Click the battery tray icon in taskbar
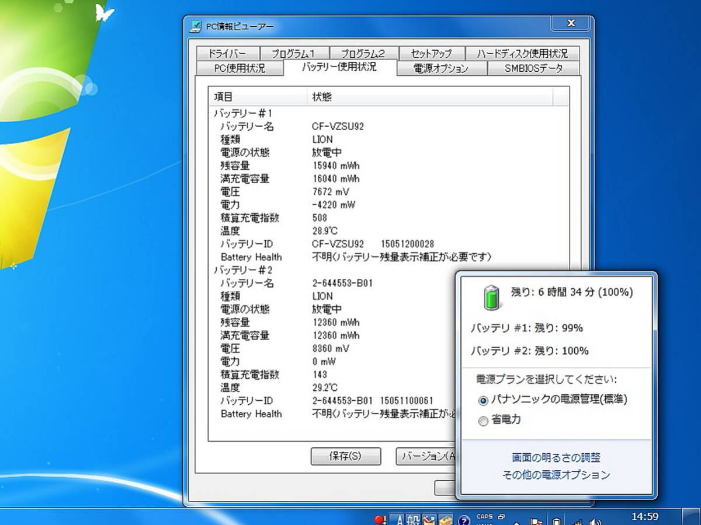 point(557,520)
